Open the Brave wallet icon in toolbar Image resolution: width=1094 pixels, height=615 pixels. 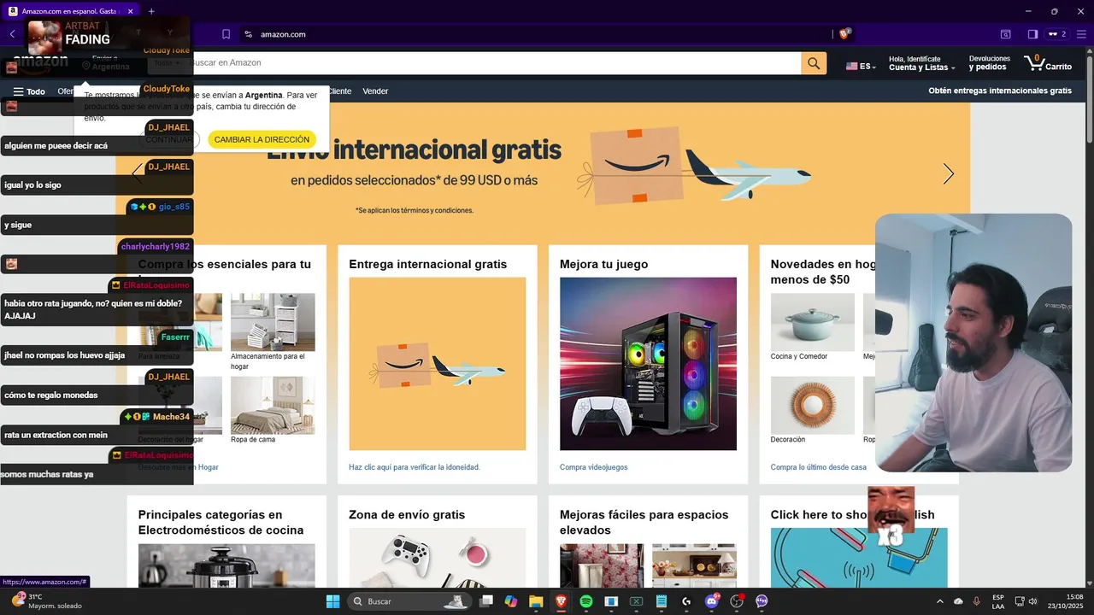(x=1006, y=34)
